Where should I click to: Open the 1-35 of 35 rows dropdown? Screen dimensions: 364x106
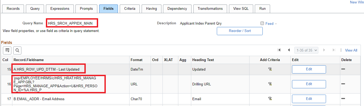tap(306, 50)
